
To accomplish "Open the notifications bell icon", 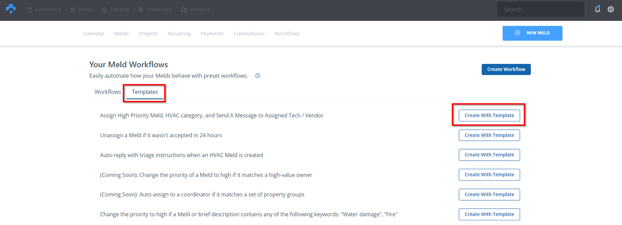I will 598,9.
